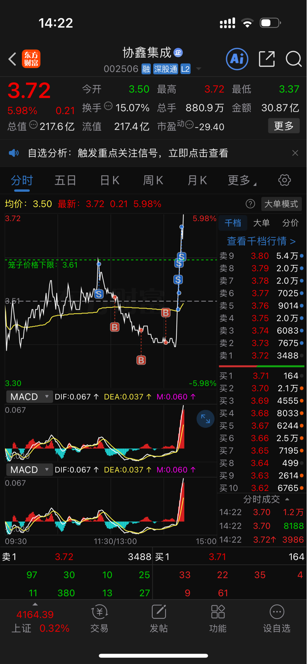The width and height of the screenshot is (307, 664).
Task: Select the 千档 order book tab
Action: pyautogui.click(x=233, y=223)
